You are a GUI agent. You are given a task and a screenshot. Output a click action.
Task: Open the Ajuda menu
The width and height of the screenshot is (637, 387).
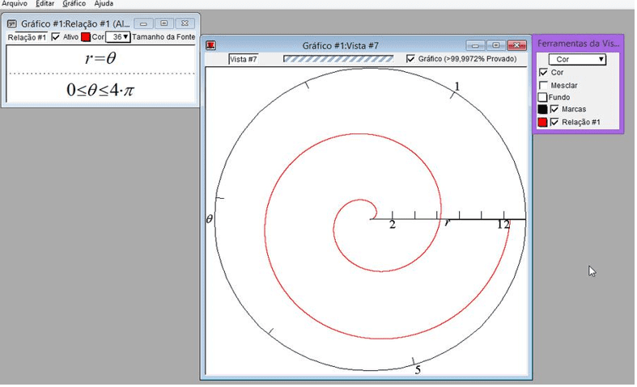(x=104, y=4)
